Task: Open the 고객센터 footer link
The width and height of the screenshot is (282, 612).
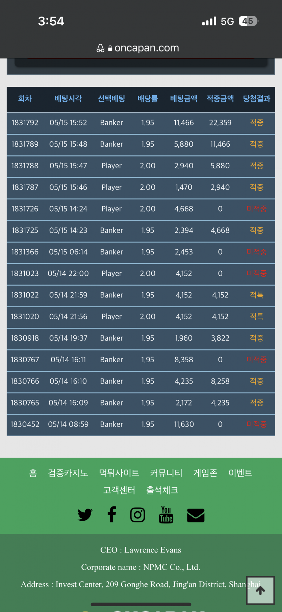Action: click(x=119, y=490)
